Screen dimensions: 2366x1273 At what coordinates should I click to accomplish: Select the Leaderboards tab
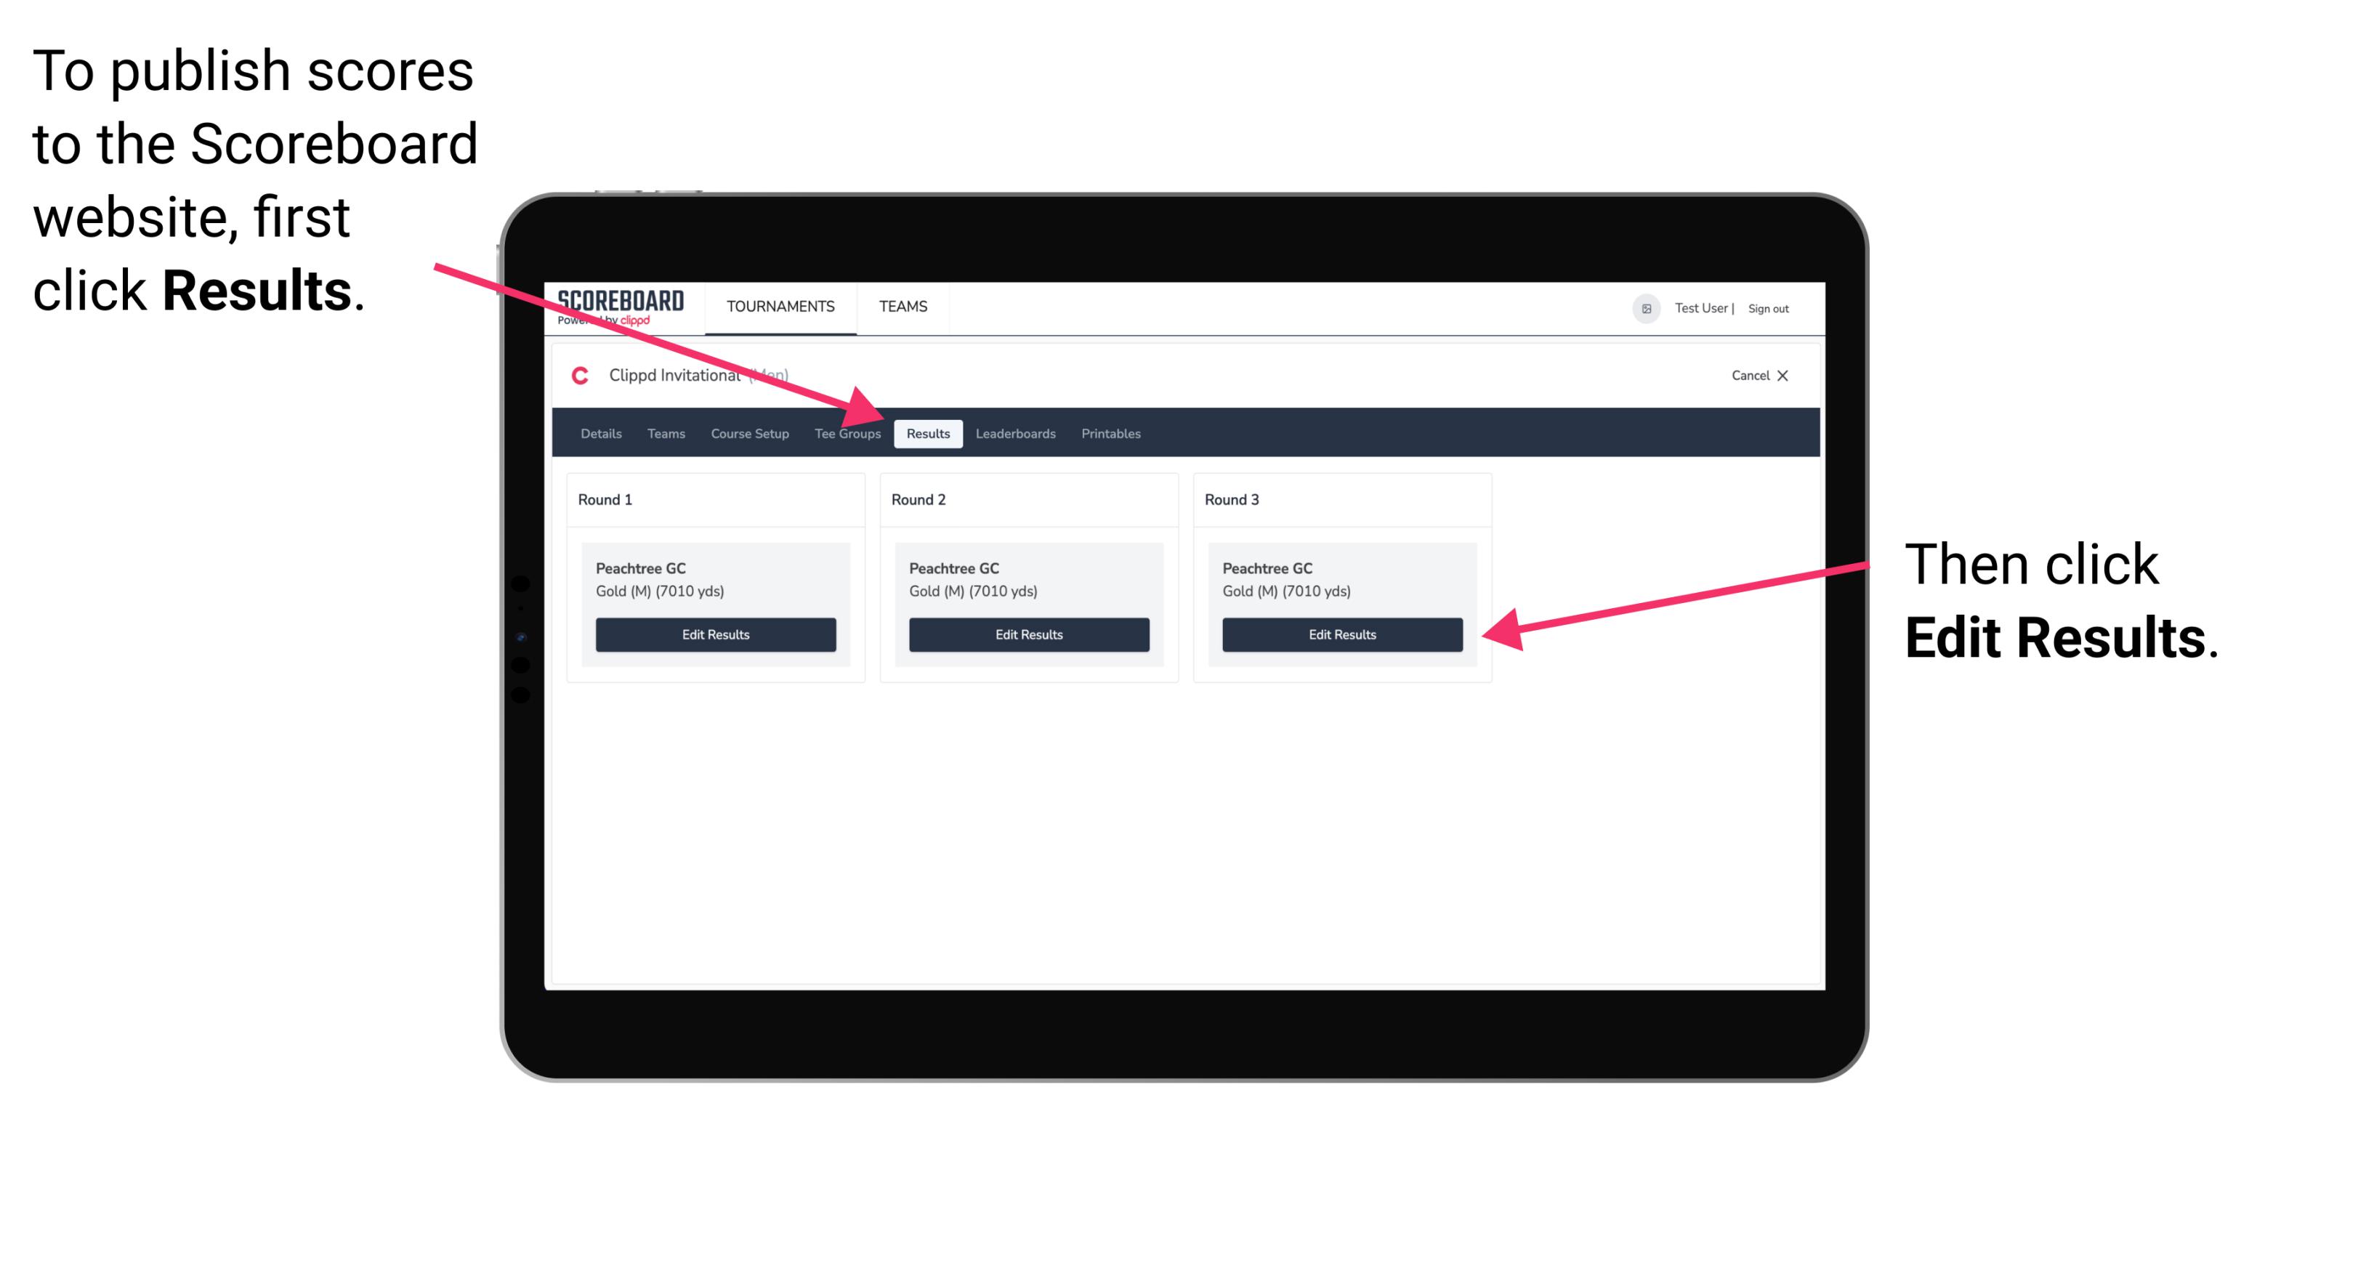point(1014,435)
